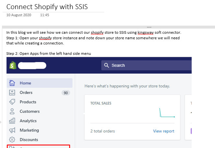
Task: Click the Customers person icon
Action: coord(12,111)
